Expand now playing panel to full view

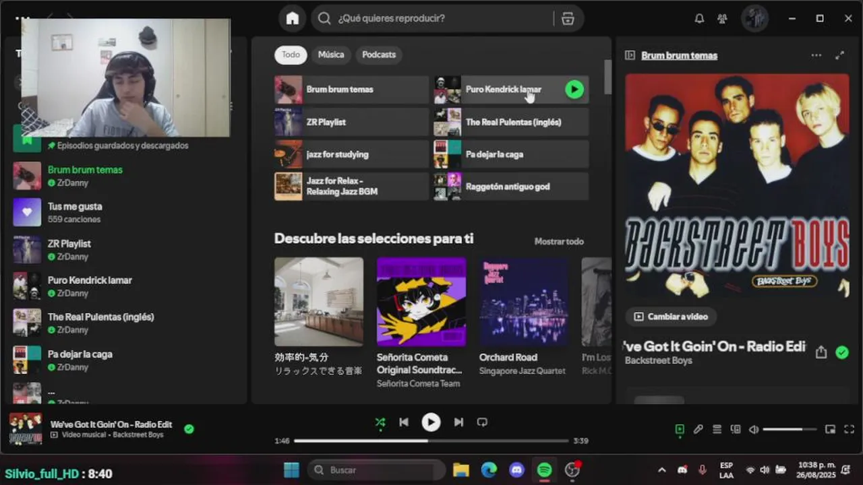click(x=839, y=55)
